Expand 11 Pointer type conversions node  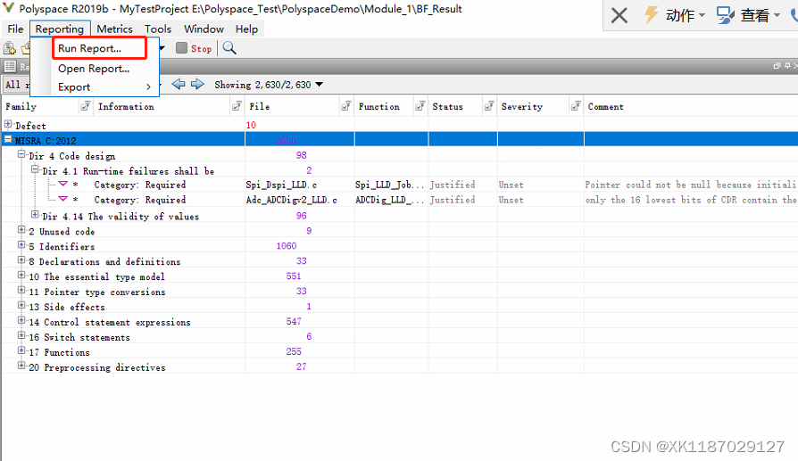point(21,290)
